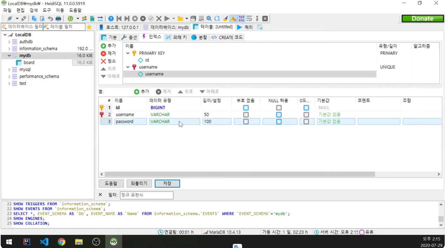Select the board table in tree
445x248 pixels.
(29, 62)
